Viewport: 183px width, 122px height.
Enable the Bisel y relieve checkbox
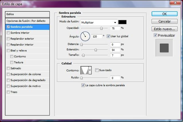(8, 50)
